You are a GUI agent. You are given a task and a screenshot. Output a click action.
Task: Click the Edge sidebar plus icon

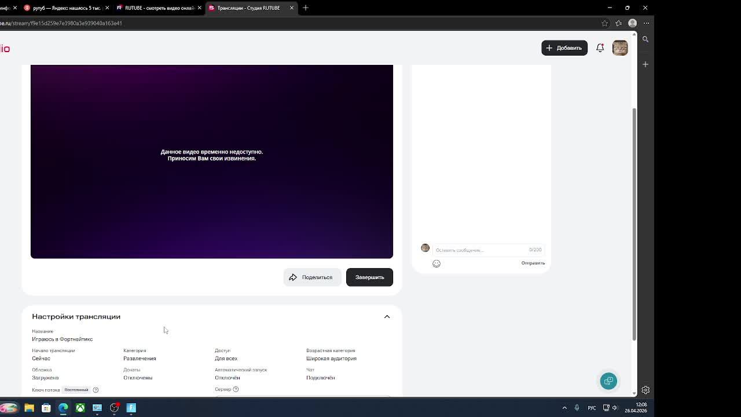[645, 64]
